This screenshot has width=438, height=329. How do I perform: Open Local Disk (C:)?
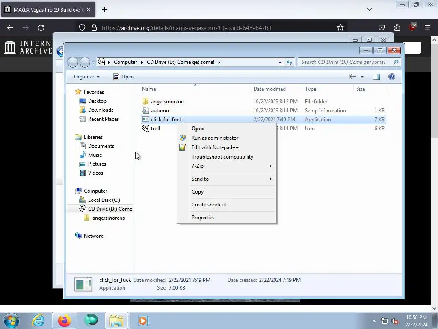(x=104, y=200)
